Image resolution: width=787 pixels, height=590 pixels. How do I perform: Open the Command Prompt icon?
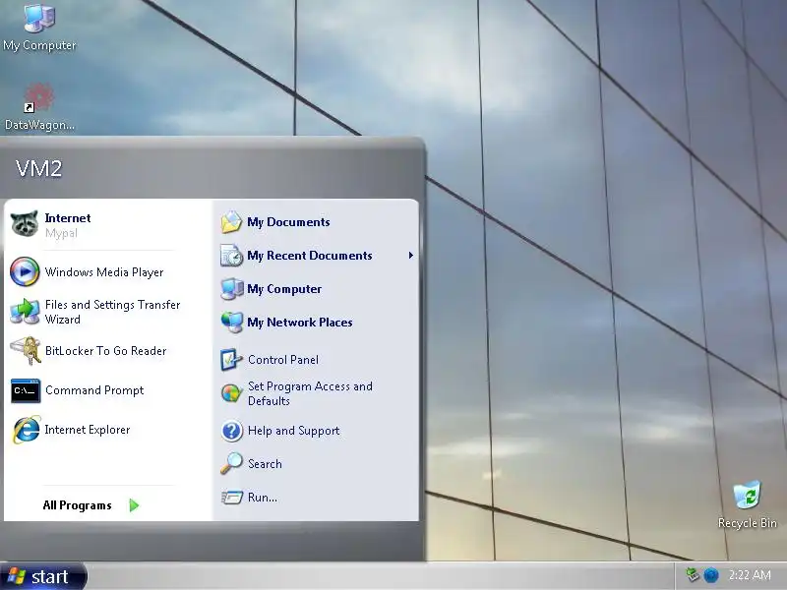(x=26, y=390)
